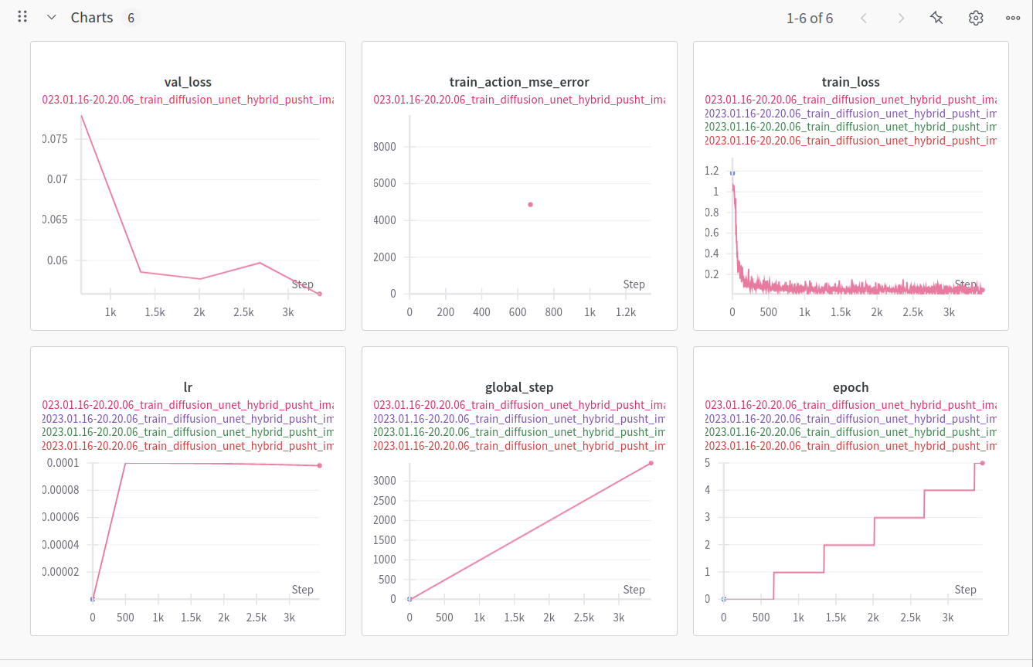Screen dimensions: 1033x667
Task: Click the red run name in the epoch legend
Action: pos(850,445)
